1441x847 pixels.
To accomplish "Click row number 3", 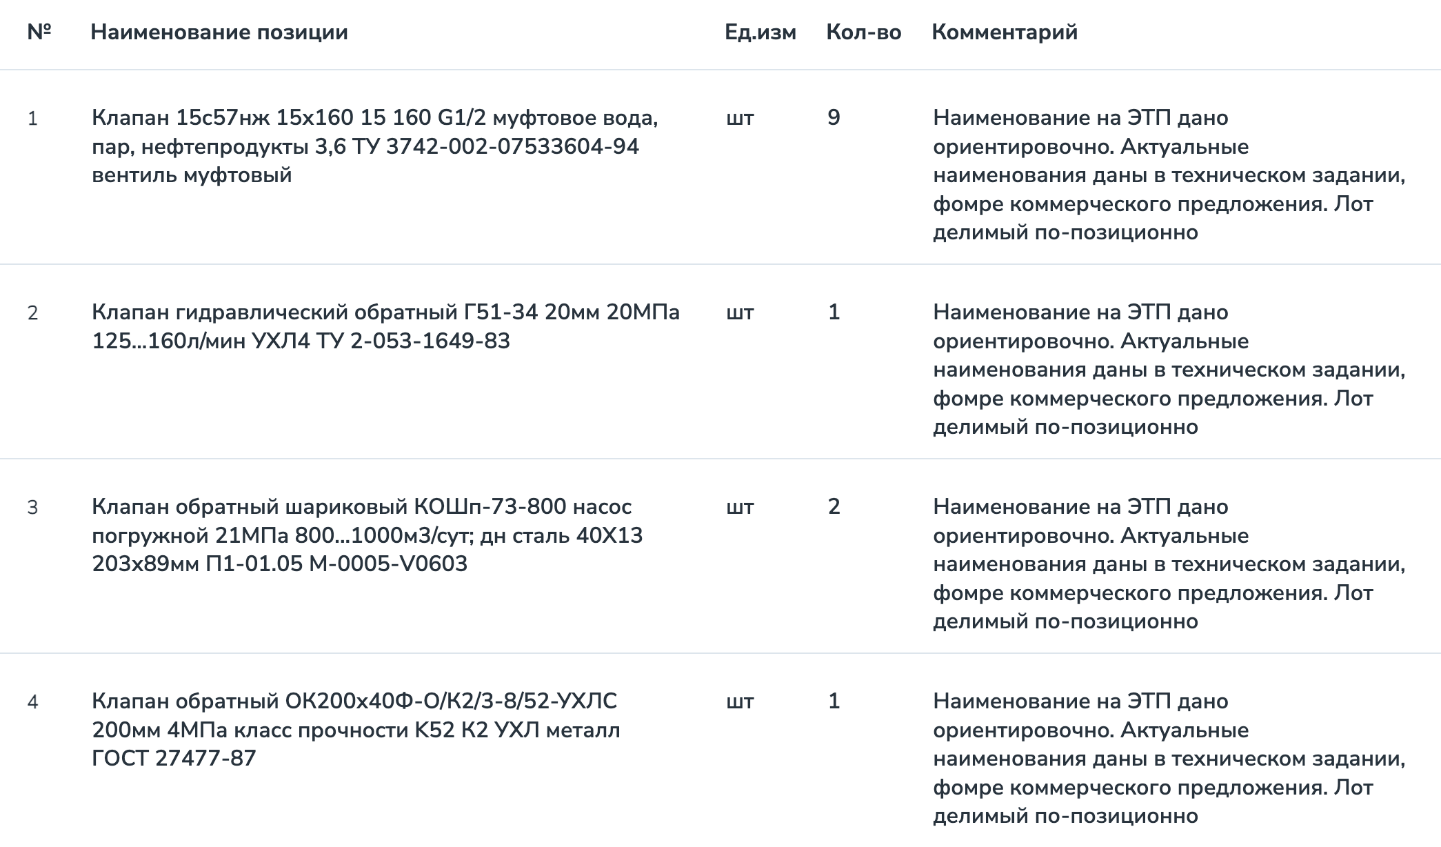I will coord(32,508).
